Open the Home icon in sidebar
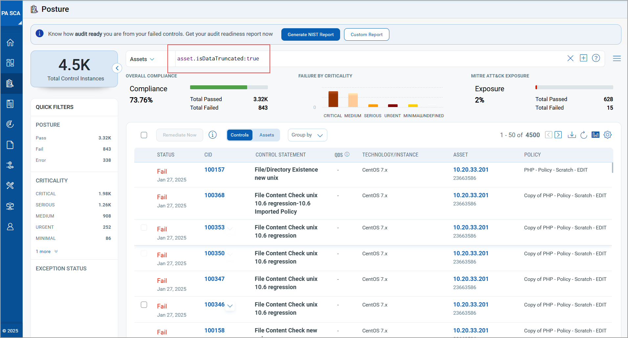The image size is (628, 338). [10, 42]
